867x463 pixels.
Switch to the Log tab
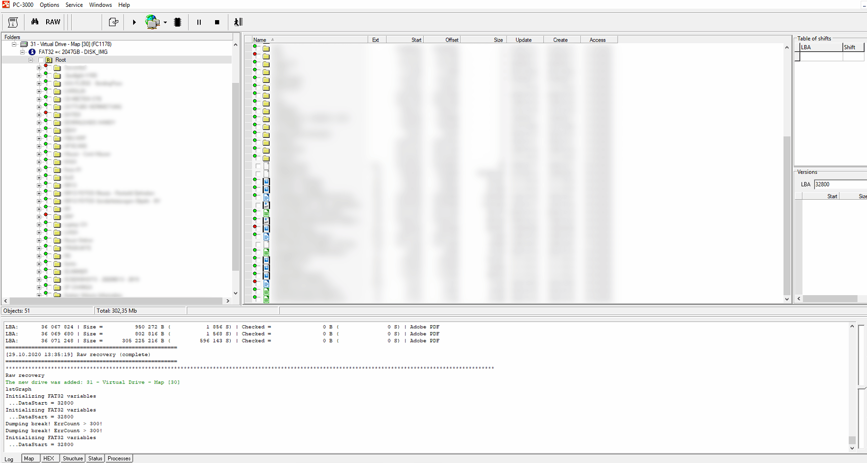pyautogui.click(x=9, y=459)
